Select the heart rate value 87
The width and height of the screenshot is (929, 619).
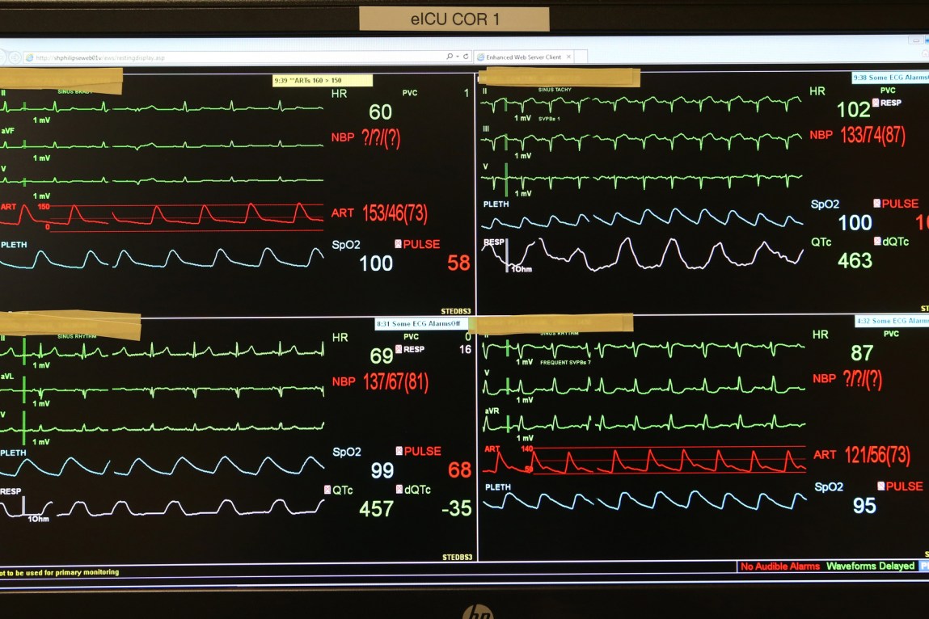pyautogui.click(x=862, y=353)
